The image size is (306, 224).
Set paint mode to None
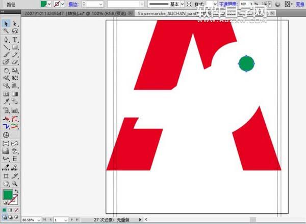tap(16, 210)
